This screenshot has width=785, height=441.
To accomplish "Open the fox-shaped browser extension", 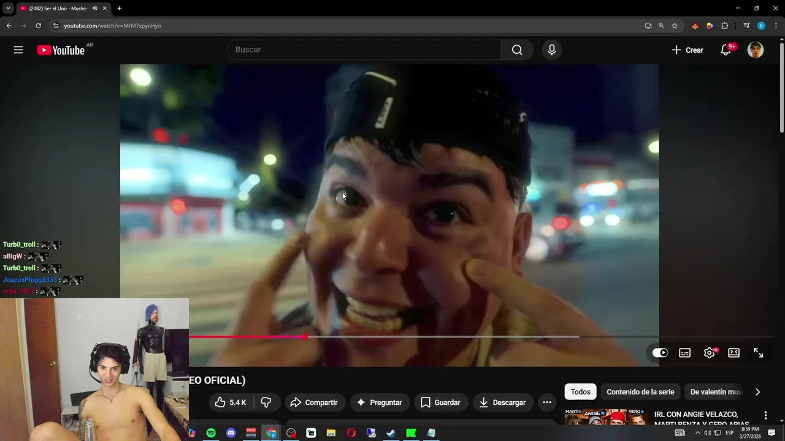I will (695, 26).
